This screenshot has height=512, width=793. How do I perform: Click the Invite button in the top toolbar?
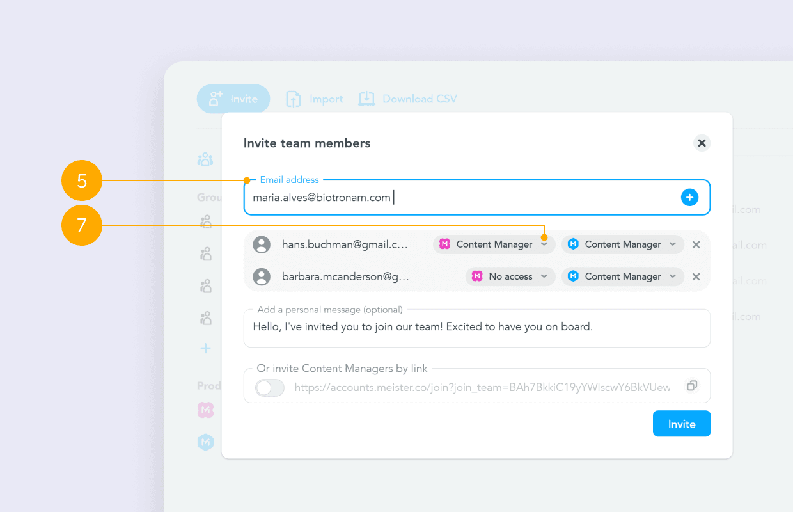(233, 99)
